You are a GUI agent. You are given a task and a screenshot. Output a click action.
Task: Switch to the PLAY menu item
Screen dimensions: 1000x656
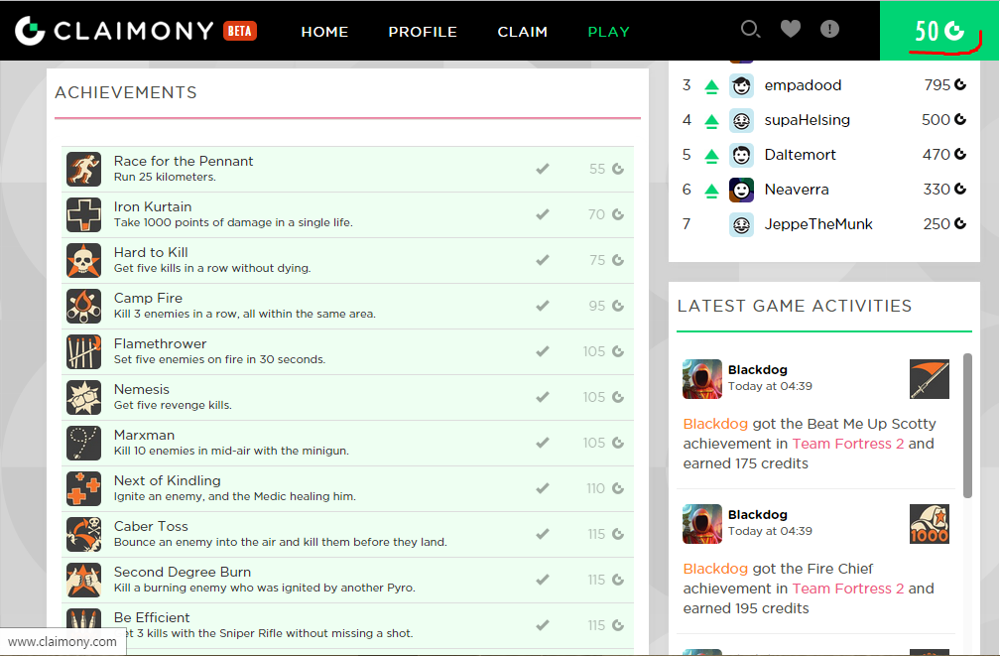click(608, 32)
